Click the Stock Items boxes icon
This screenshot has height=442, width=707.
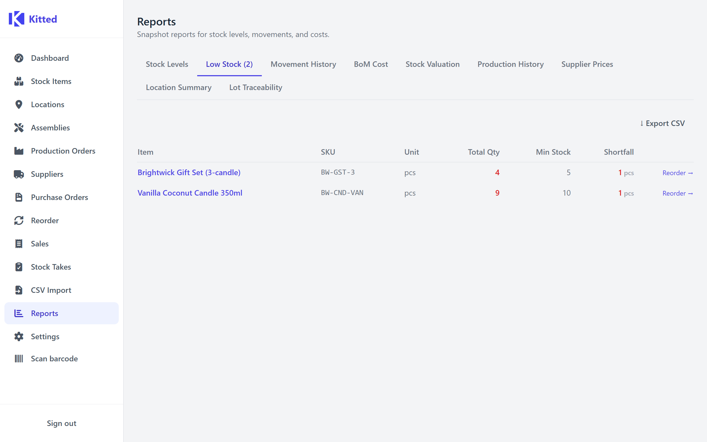[x=19, y=81]
